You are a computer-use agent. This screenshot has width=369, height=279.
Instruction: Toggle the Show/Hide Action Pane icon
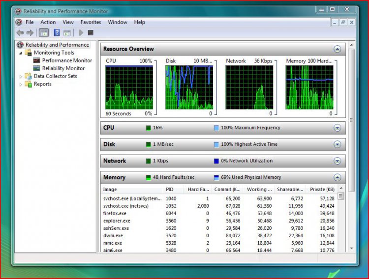[67, 33]
